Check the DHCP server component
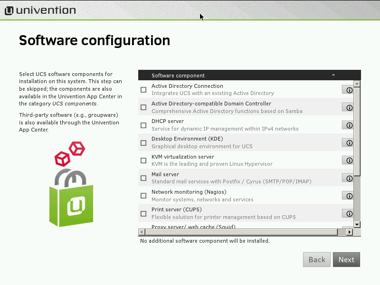The width and height of the screenshot is (380, 285). (x=143, y=125)
